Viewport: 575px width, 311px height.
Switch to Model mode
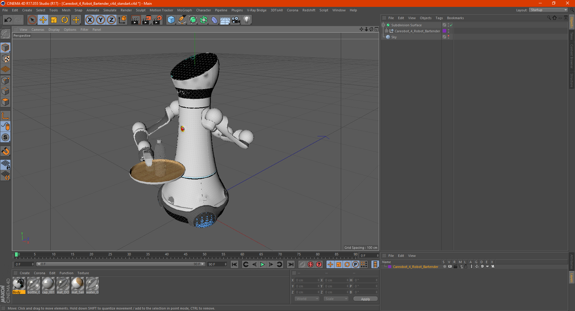tap(5, 48)
